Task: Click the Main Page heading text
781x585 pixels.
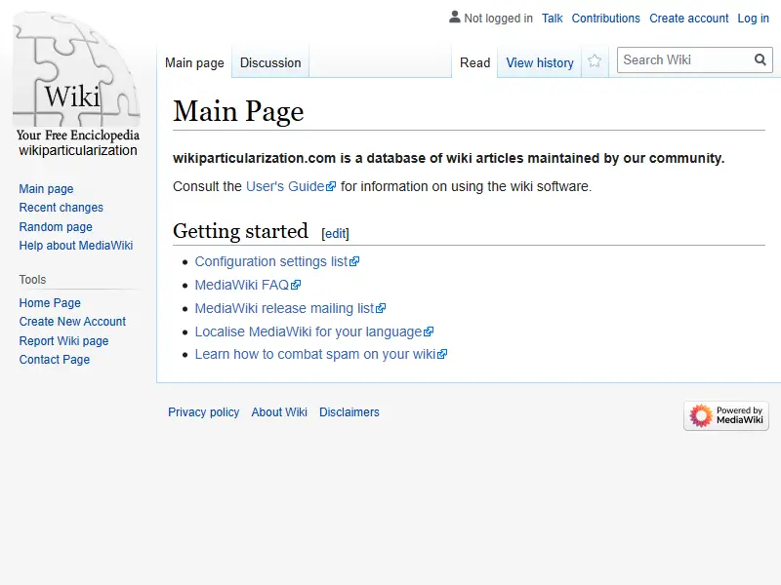Action: [238, 111]
